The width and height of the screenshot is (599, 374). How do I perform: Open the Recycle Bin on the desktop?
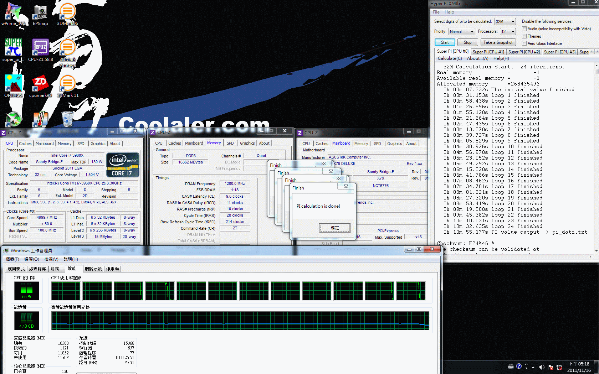67,119
